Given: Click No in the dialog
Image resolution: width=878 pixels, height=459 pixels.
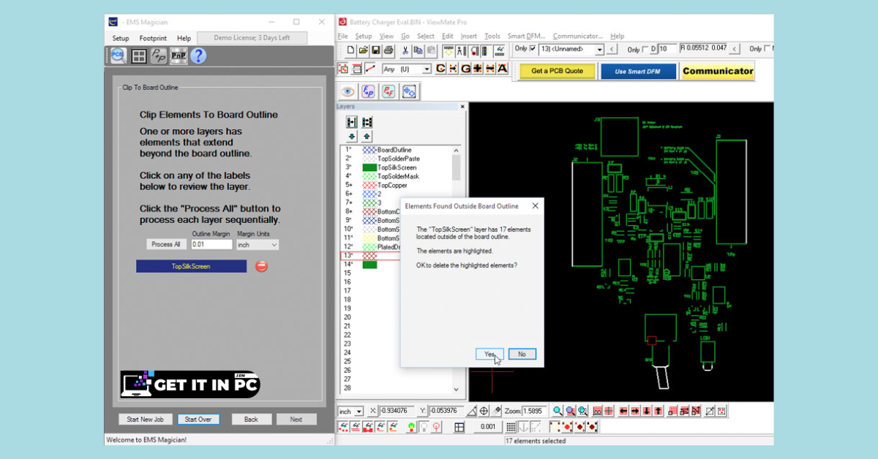Looking at the screenshot, I should 522,354.
